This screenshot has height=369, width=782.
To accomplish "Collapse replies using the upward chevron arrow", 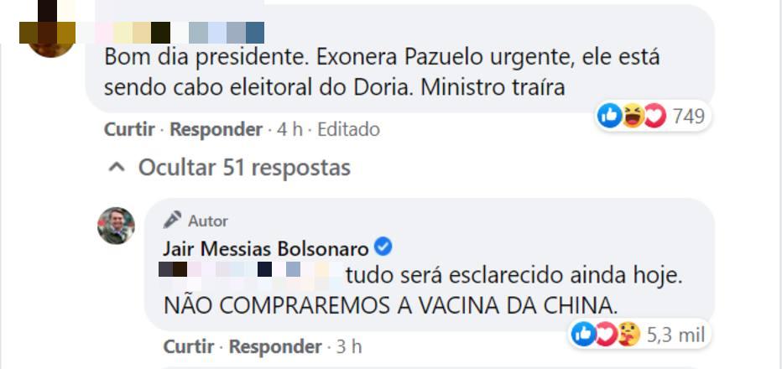I will tap(118, 168).
